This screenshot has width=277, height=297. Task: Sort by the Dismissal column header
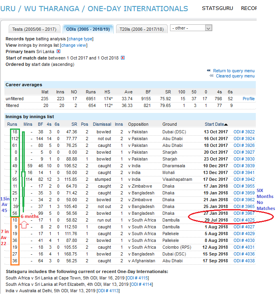click(x=102, y=125)
